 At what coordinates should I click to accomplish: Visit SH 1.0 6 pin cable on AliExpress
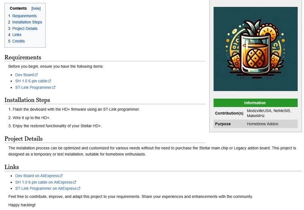(44, 182)
